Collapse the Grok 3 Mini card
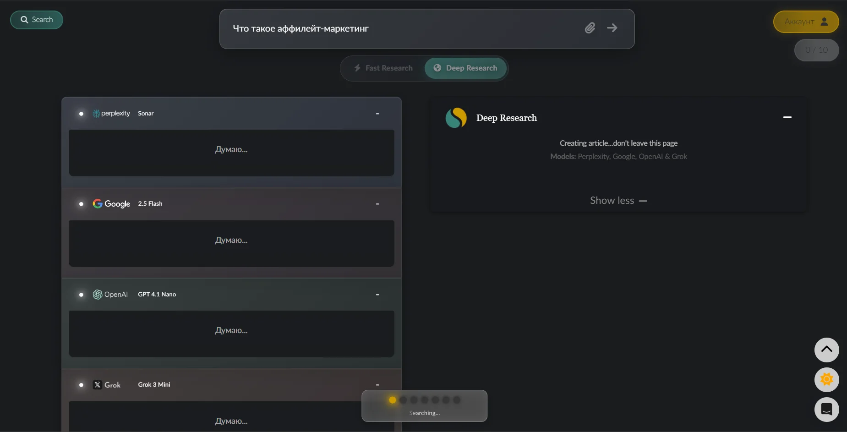 377,385
